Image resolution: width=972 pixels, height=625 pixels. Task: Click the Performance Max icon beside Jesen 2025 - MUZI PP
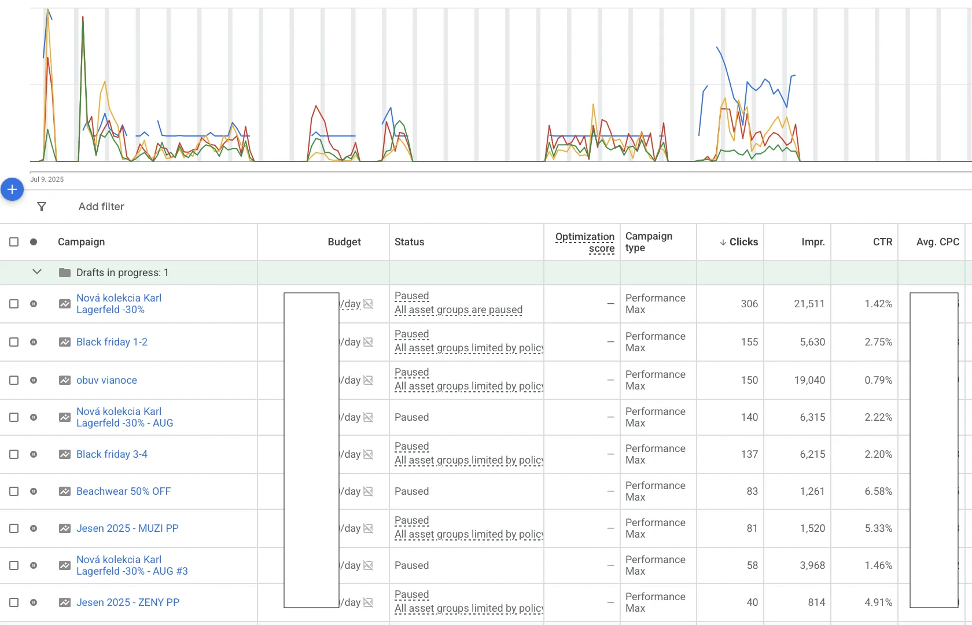pos(65,528)
